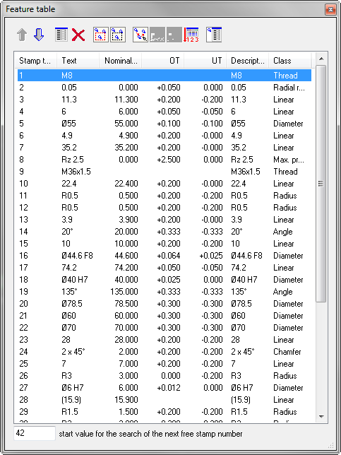The image size is (341, 455).
Task: Click nominal value 28.000
Action: [x=126, y=340]
